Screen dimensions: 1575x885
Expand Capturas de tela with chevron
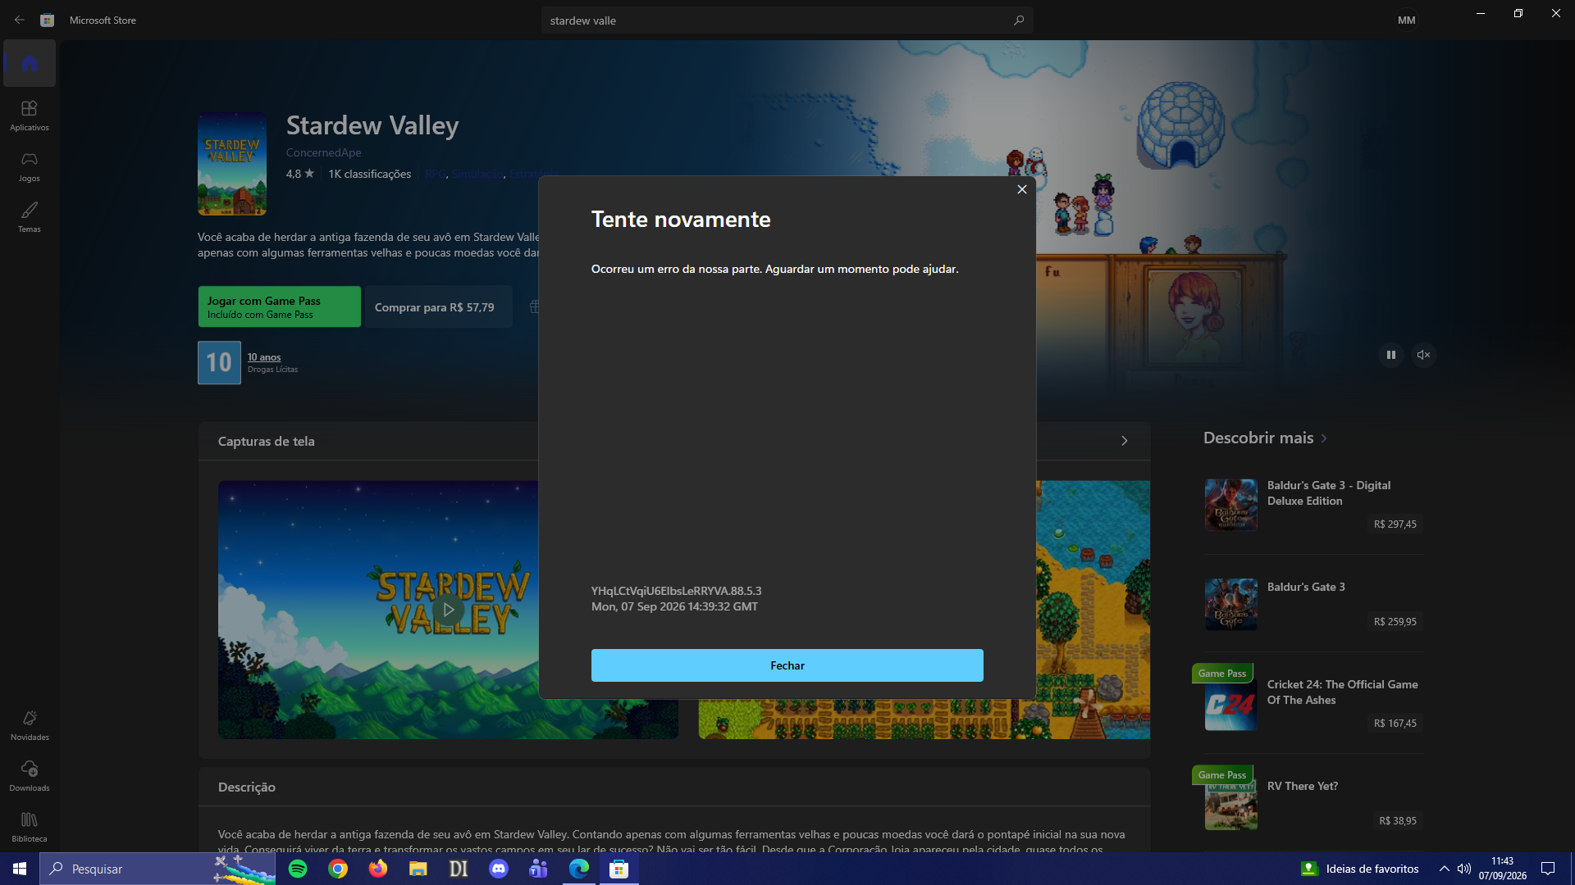(x=1124, y=441)
